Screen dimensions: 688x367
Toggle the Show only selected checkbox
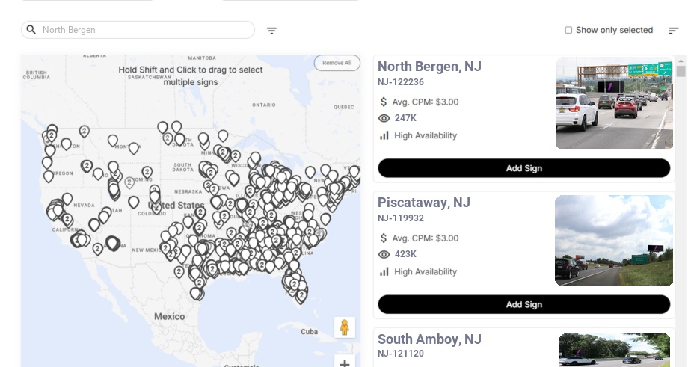click(568, 31)
